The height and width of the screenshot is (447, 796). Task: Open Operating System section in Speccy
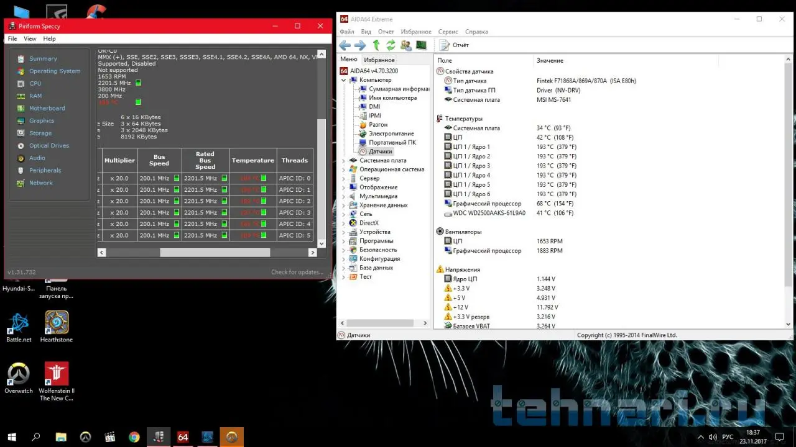click(55, 71)
